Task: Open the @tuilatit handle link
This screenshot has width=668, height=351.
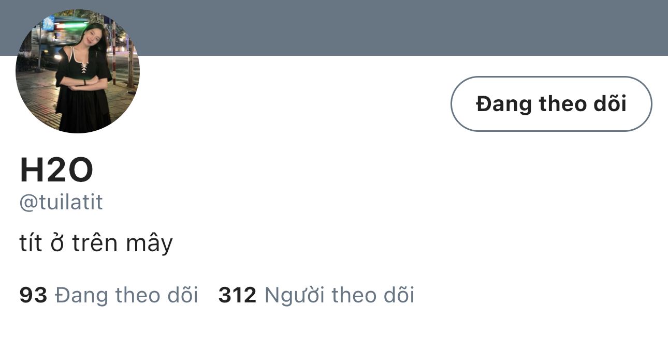Action: click(x=61, y=202)
